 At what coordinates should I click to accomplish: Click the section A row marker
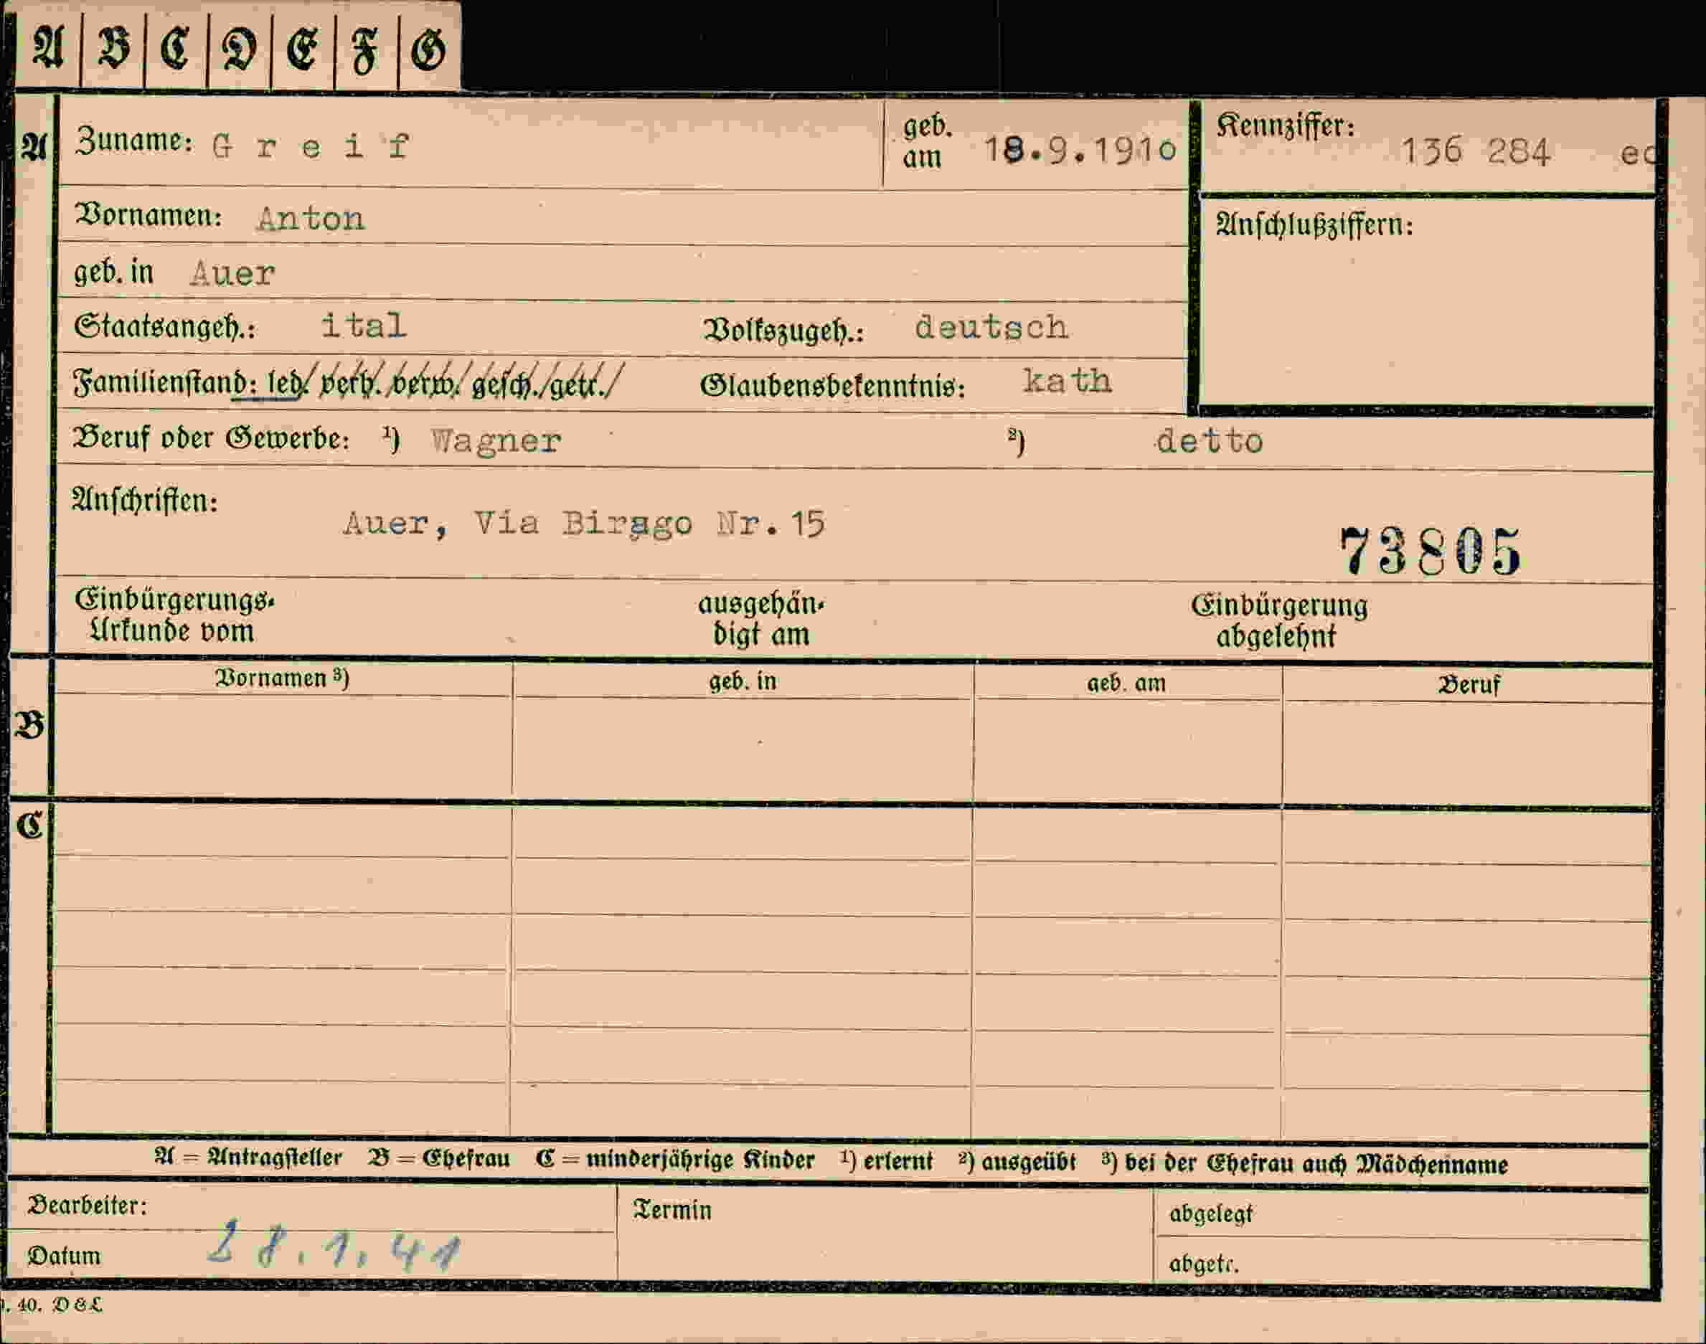coord(34,147)
